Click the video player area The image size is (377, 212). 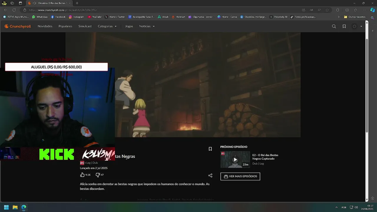(183, 85)
